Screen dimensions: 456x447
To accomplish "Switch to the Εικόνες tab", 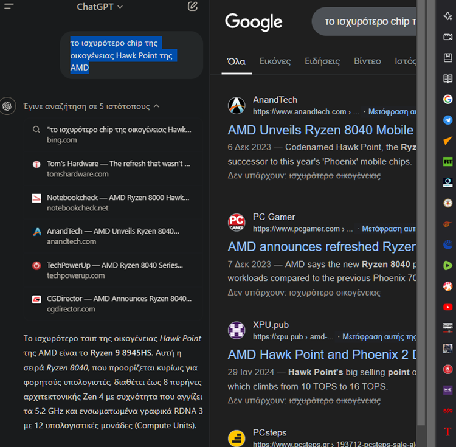I will tap(275, 61).
